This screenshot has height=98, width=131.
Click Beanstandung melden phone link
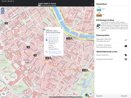pos(55,52)
